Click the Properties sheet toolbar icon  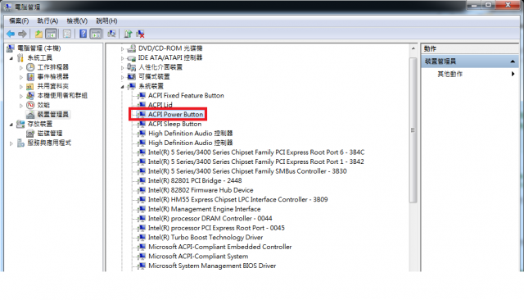point(67,34)
